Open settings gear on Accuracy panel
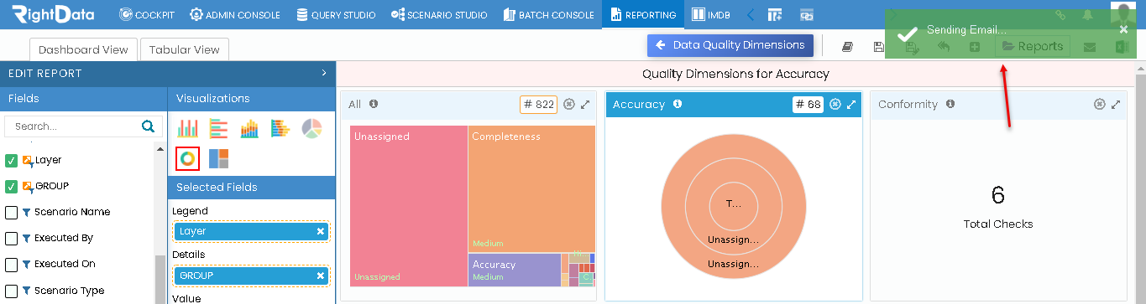This screenshot has height=304, width=1146. point(835,105)
